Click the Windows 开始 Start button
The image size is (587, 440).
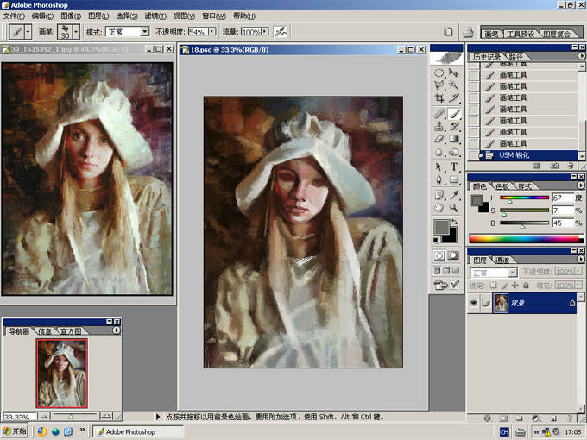click(x=15, y=431)
